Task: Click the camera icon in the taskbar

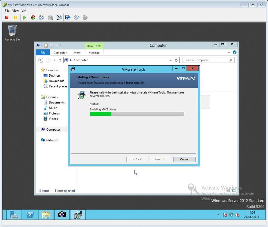Action: click(62, 215)
